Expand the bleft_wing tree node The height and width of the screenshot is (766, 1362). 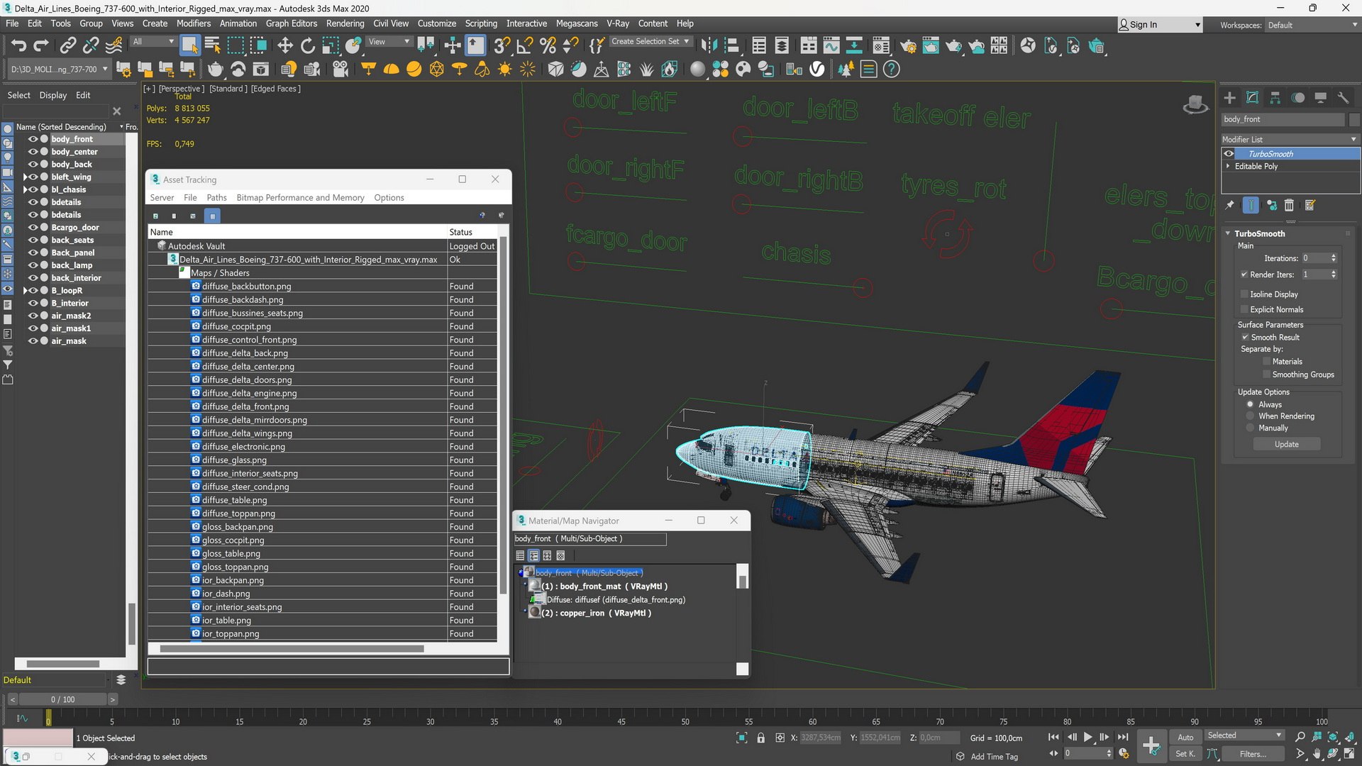[x=26, y=177]
